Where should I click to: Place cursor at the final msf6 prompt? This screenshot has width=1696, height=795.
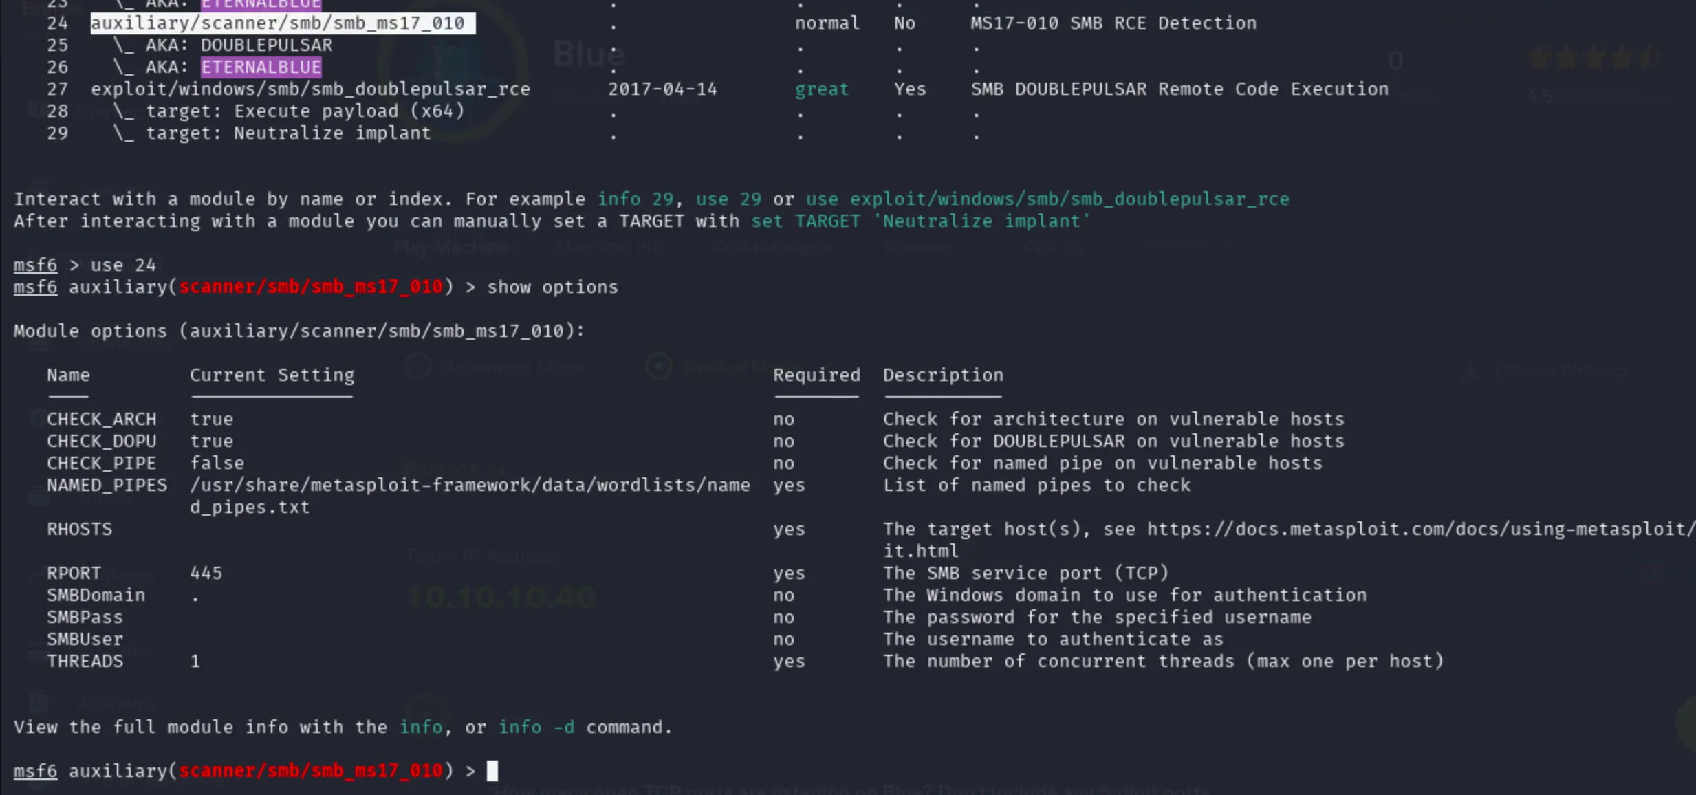[x=492, y=772]
